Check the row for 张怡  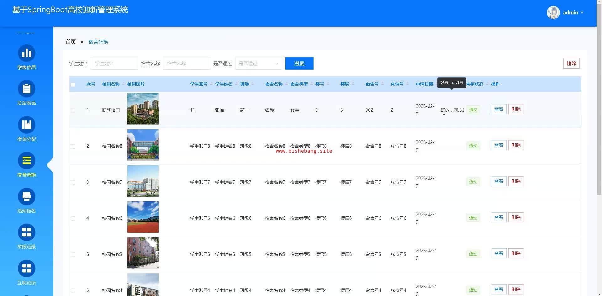coord(73,110)
